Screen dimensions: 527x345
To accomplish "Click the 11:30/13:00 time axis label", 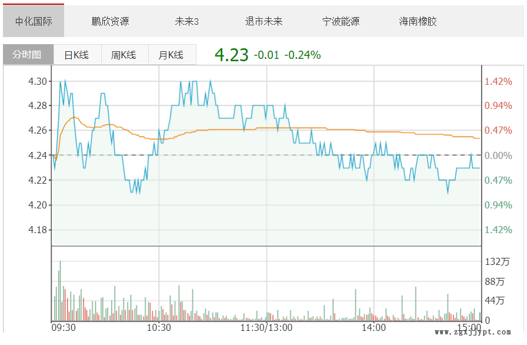I will [266, 327].
